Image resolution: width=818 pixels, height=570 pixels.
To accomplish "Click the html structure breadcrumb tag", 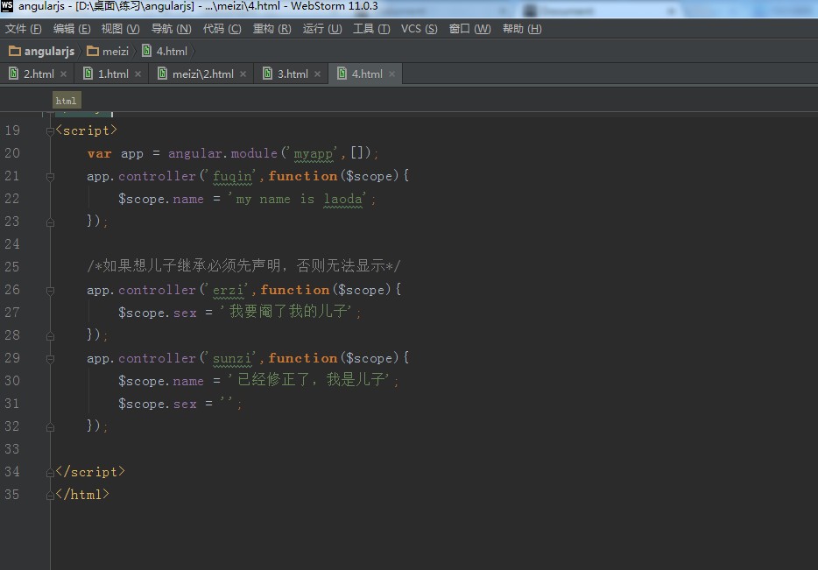I will (67, 101).
